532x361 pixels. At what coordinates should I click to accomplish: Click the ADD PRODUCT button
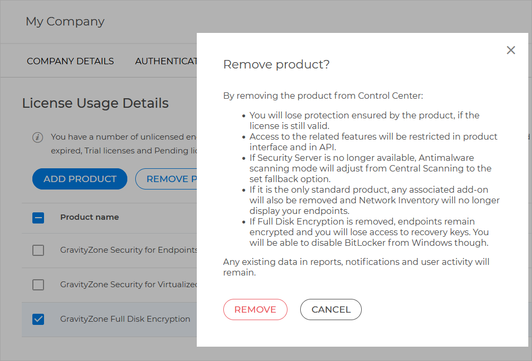pyautogui.click(x=80, y=179)
